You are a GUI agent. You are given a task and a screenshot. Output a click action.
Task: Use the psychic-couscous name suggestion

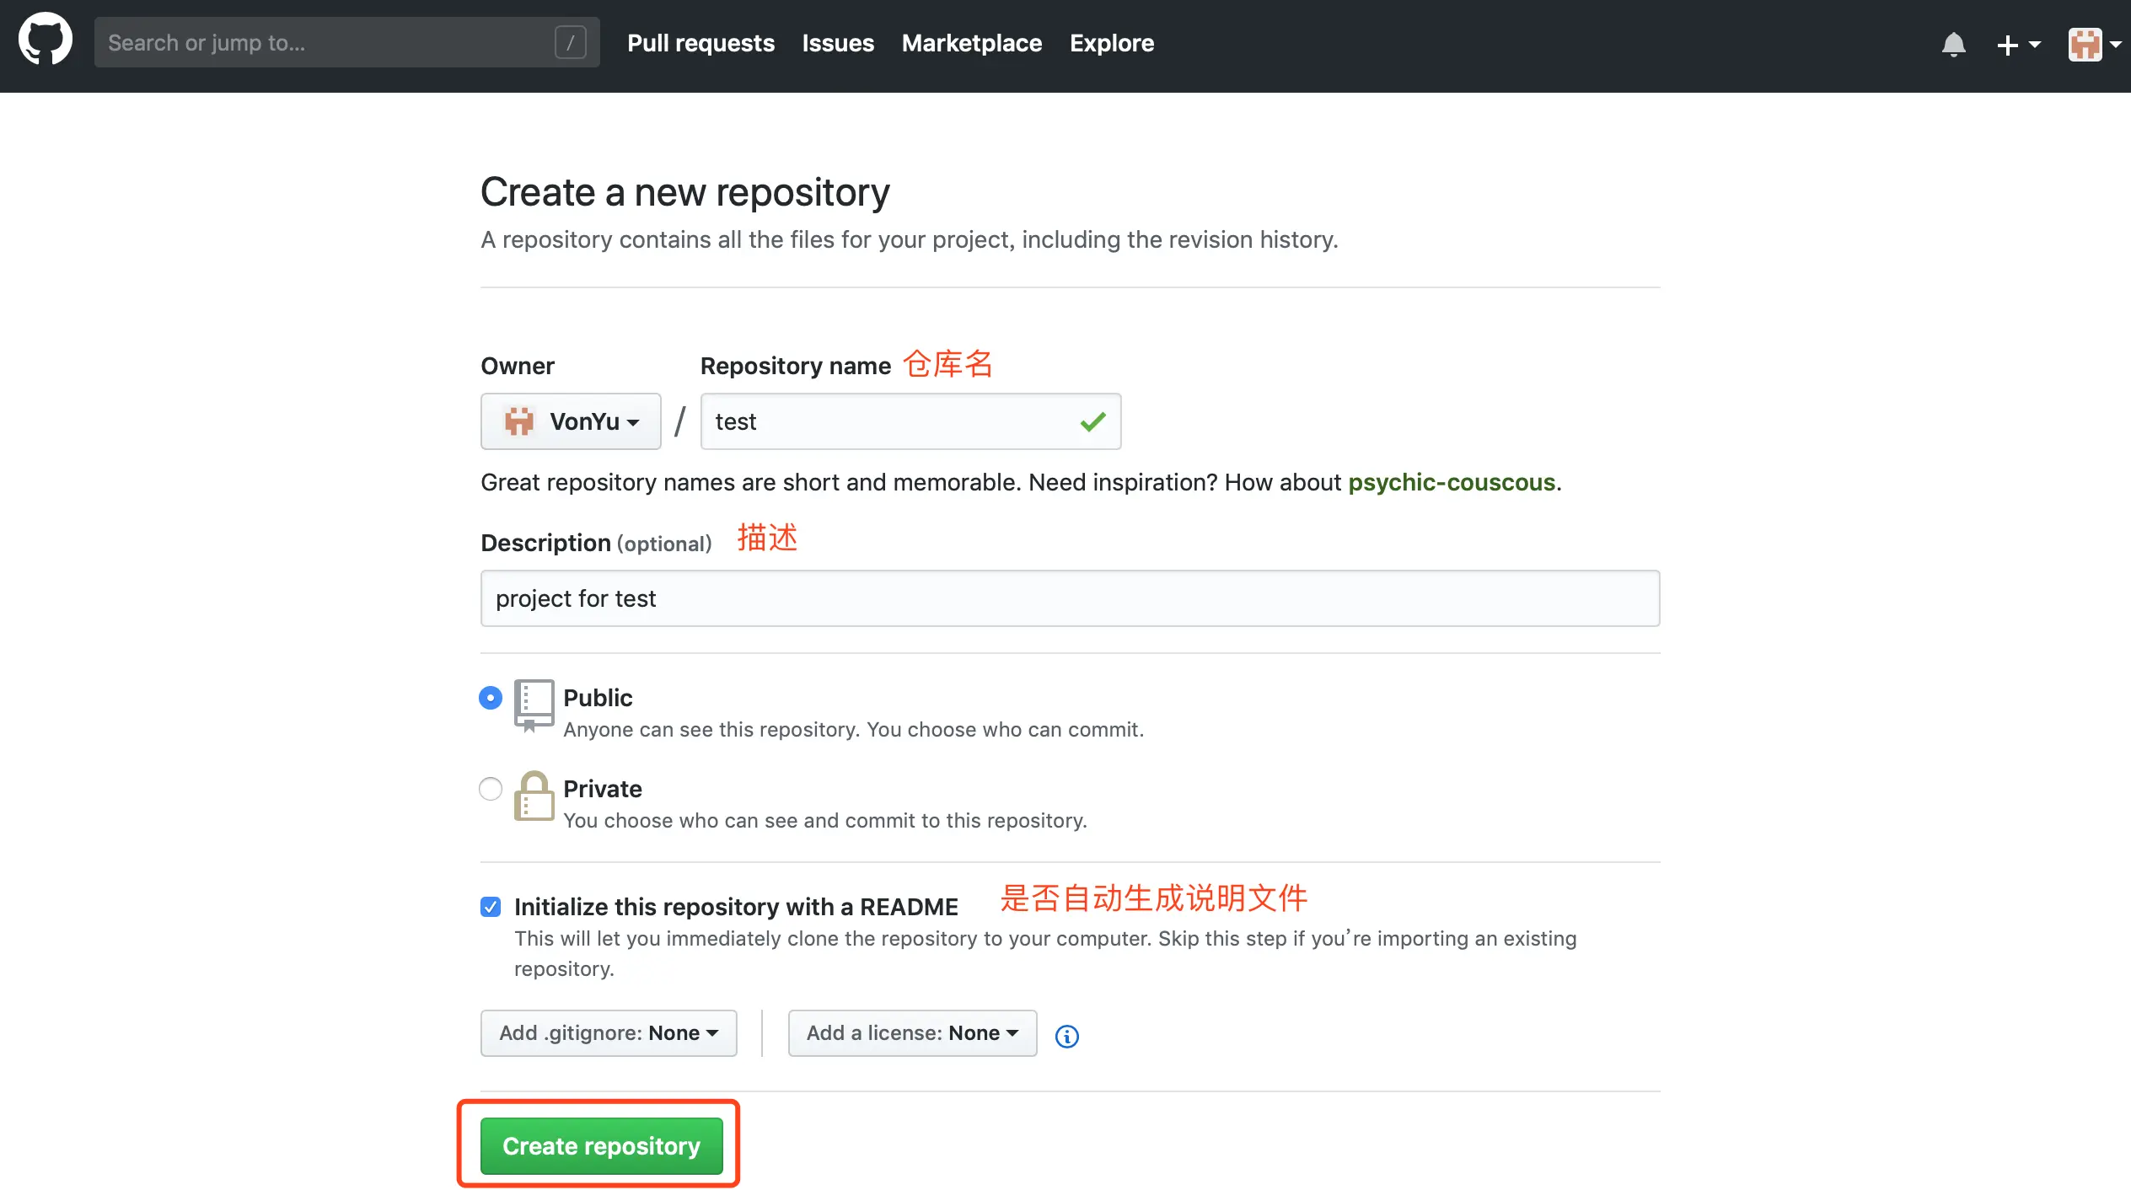click(1451, 482)
